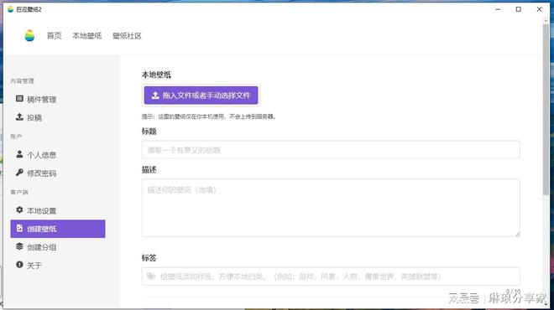Click the colorful egg logo in header
Viewport: 554px width, 310px height.
[29, 36]
